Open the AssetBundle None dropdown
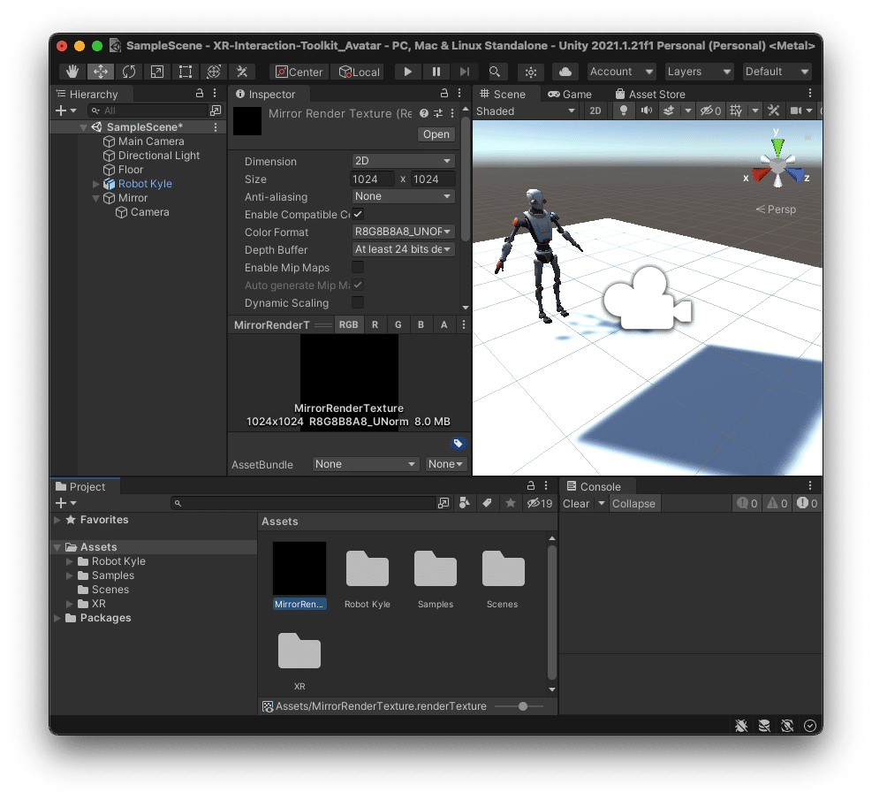The width and height of the screenshot is (872, 800). click(x=366, y=464)
